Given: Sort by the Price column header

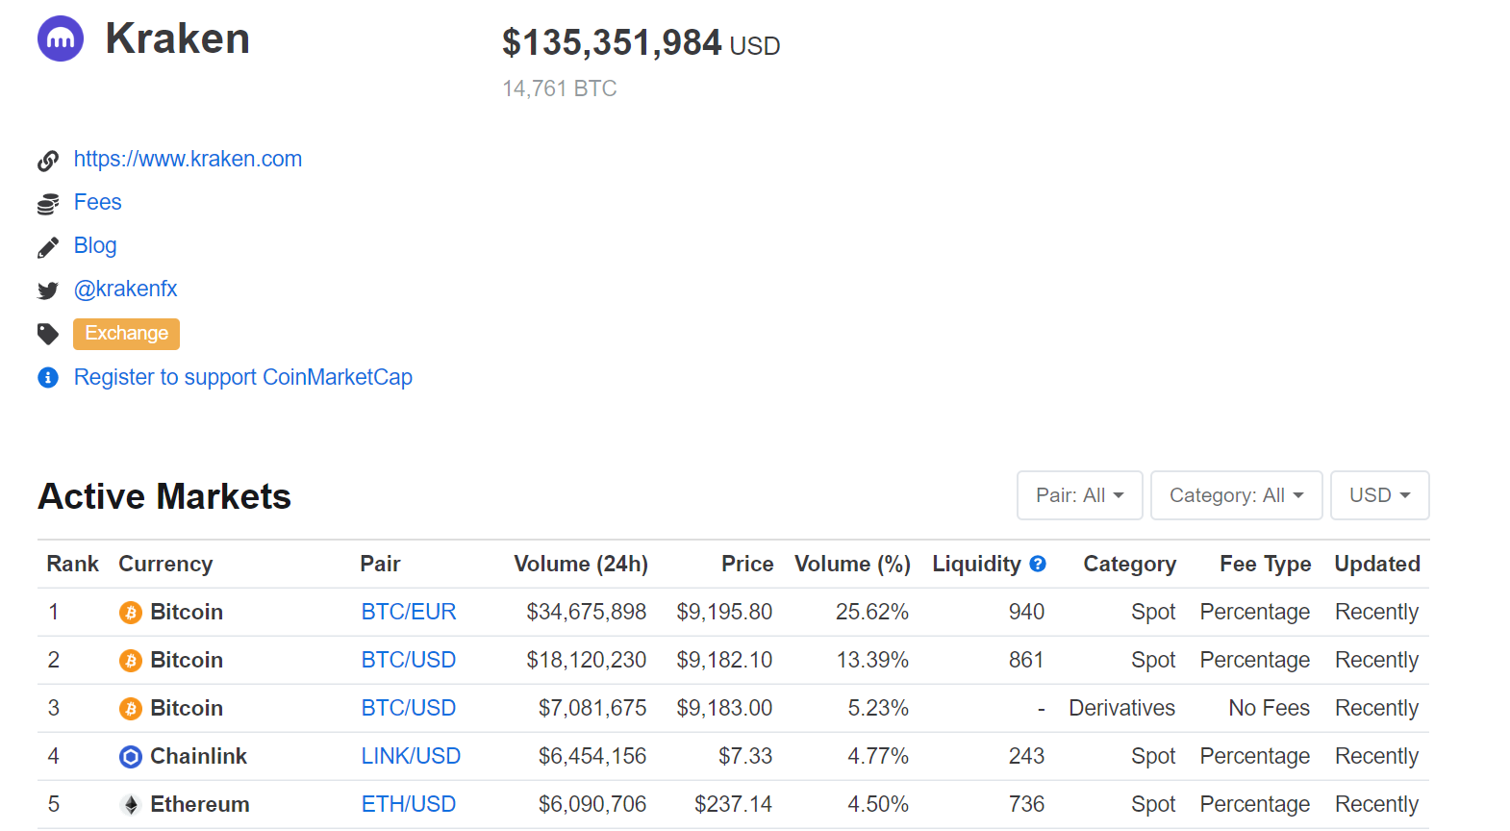Looking at the screenshot, I should (x=747, y=564).
